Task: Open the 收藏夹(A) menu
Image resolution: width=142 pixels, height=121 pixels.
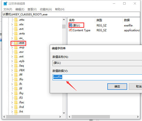Action: pyautogui.click(x=46, y=9)
